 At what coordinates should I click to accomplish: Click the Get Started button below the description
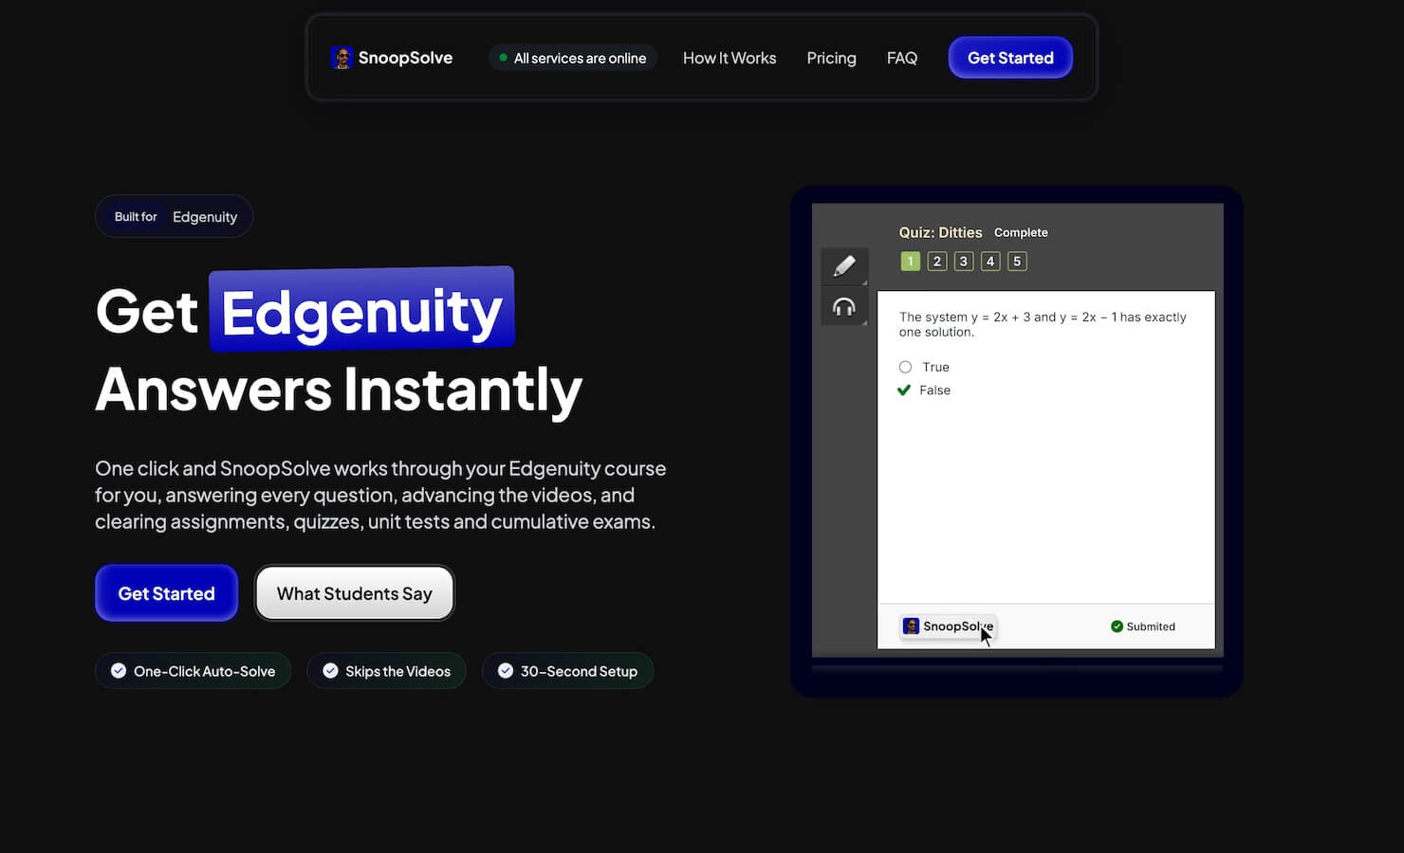[x=166, y=593]
